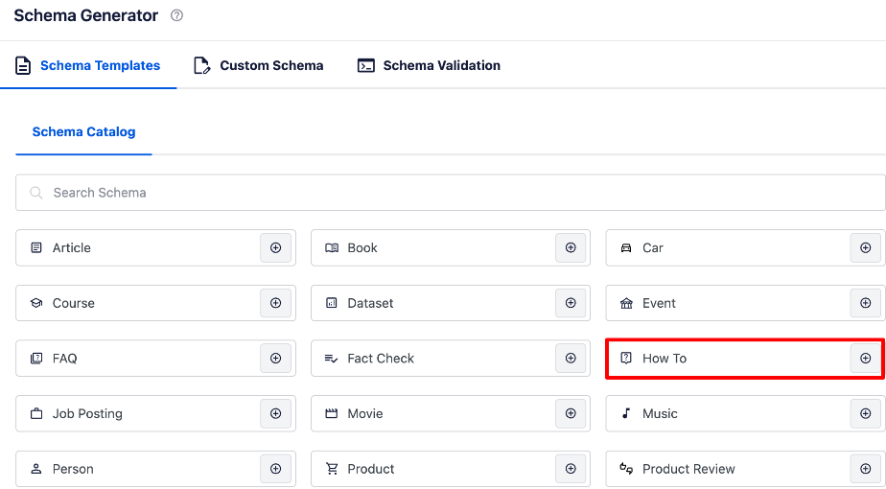Select the Product schema label
The height and width of the screenshot is (489, 886).
[x=371, y=469]
